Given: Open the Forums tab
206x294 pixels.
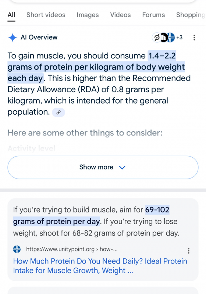Looking at the screenshot, I should tap(153, 15).
